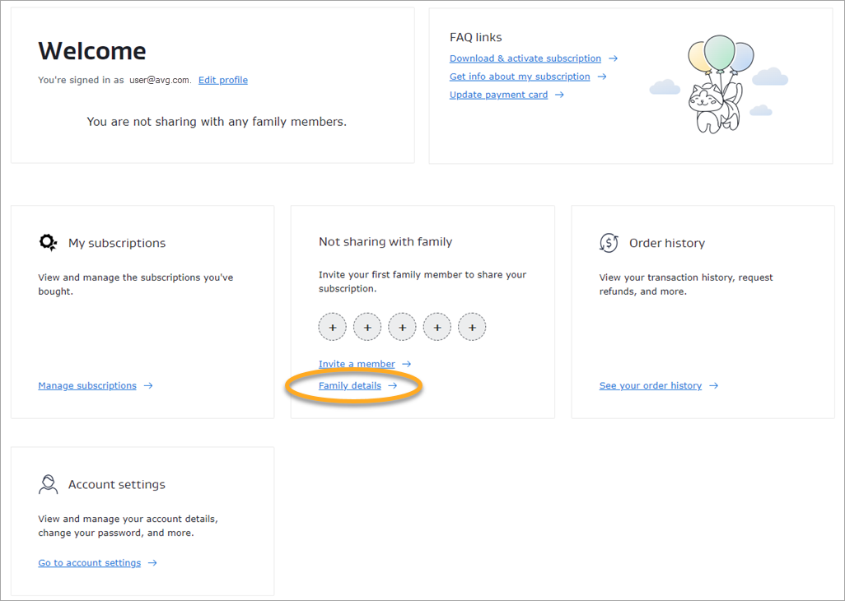Click the first family member plus circle
The image size is (845, 601).
(x=333, y=328)
